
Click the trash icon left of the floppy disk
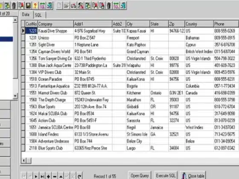click(14, 6)
